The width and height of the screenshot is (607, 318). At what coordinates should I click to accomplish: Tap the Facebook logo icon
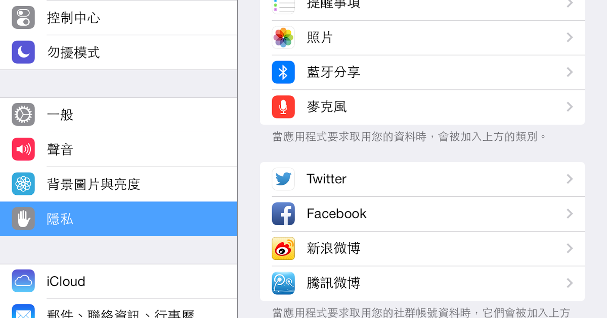coord(283,214)
